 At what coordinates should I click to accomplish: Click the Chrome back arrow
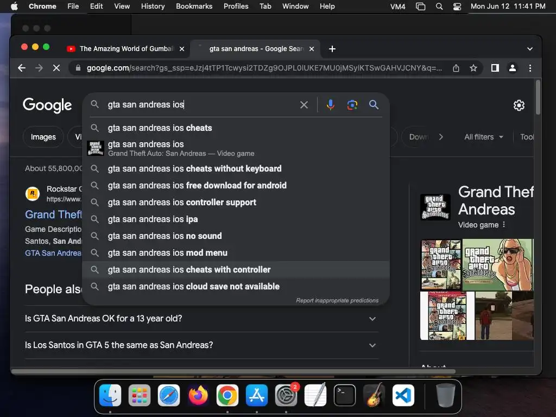click(x=22, y=68)
